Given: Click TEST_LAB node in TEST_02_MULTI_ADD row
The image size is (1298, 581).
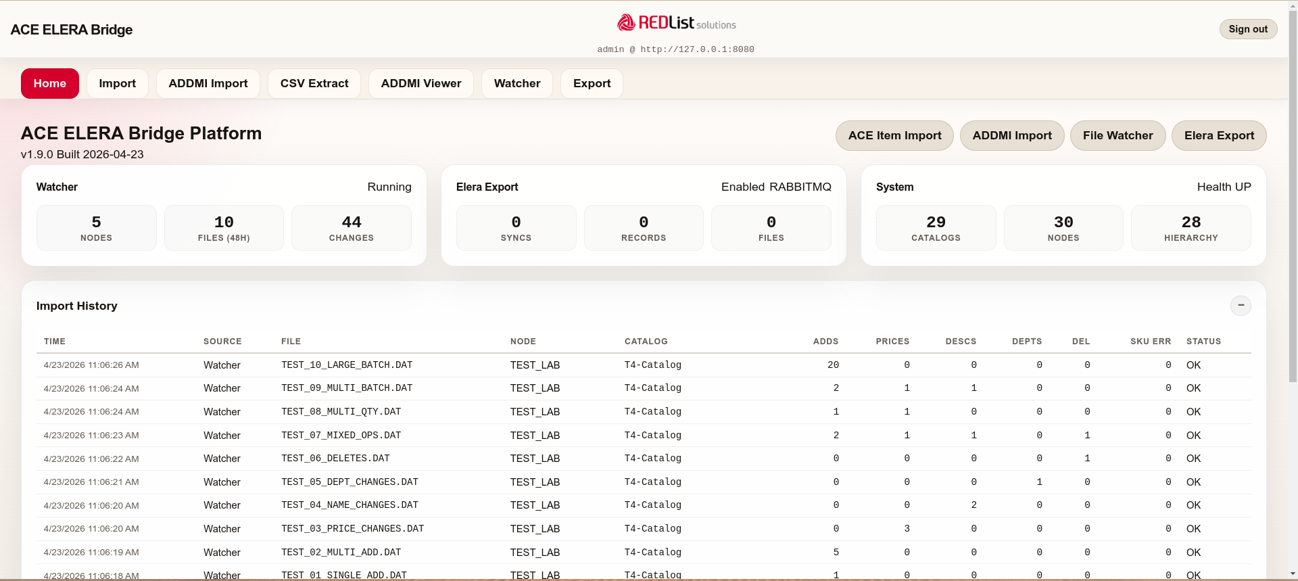Looking at the screenshot, I should click(x=535, y=553).
